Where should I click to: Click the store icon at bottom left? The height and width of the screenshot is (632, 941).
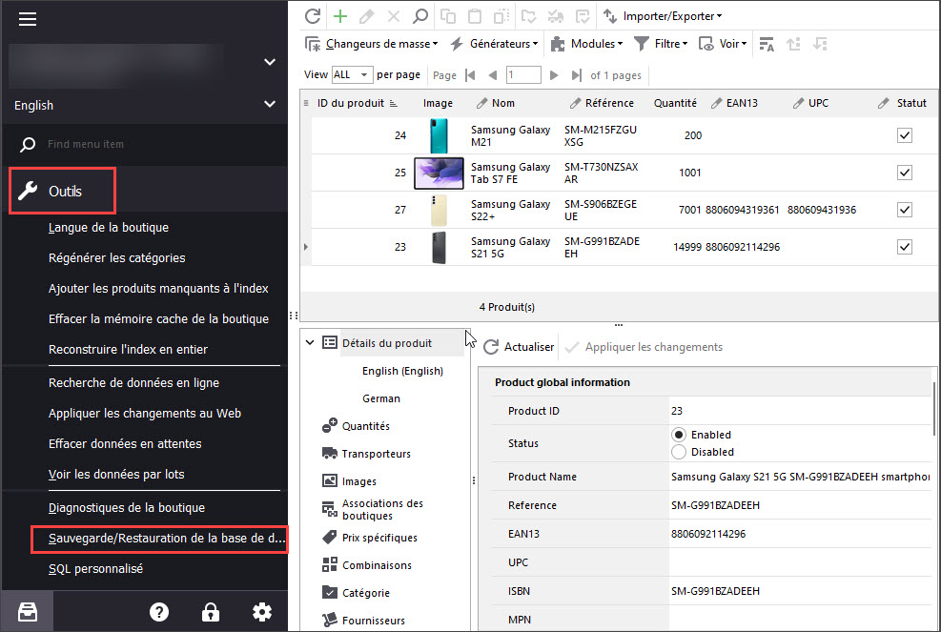coord(28,612)
